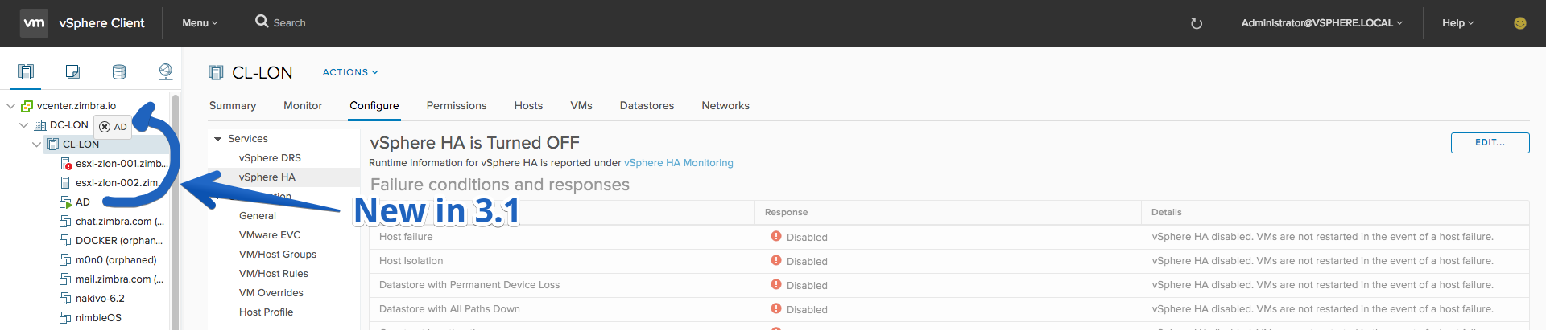Open the VMs and Templates inventory view

point(72,72)
